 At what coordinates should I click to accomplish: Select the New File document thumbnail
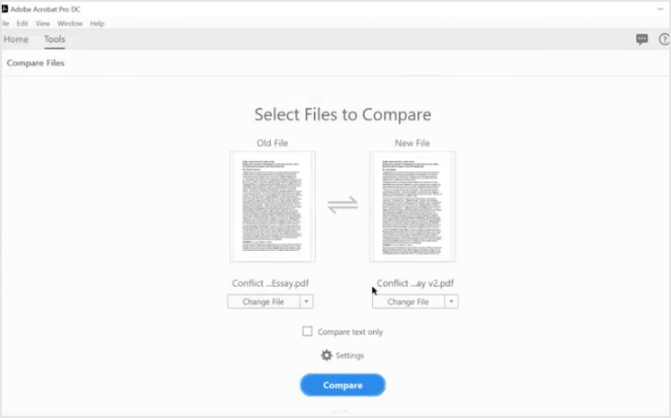[412, 206]
